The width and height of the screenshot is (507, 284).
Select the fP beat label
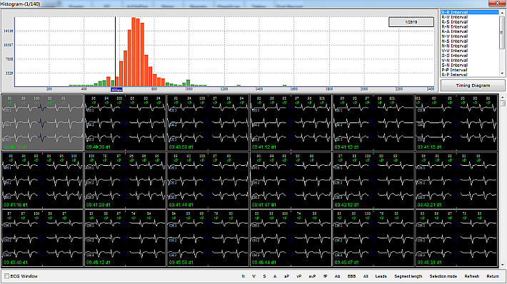[x=326, y=276]
